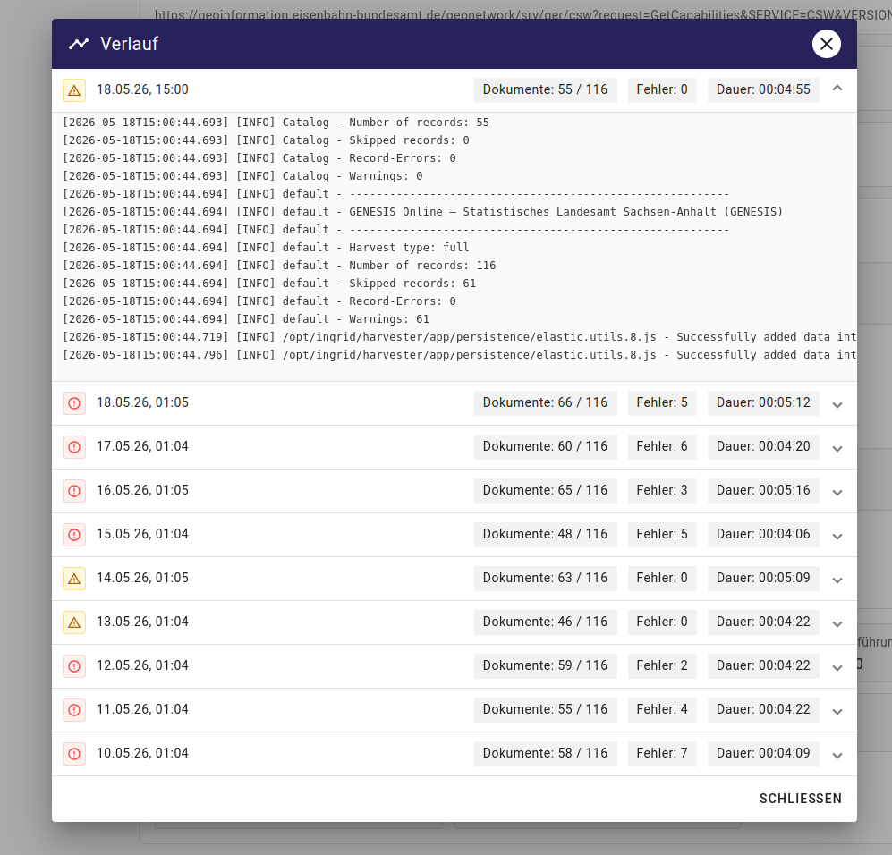Select the '17.05.26, 01:04' timestamp text
The width and height of the screenshot is (892, 855).
click(x=142, y=446)
